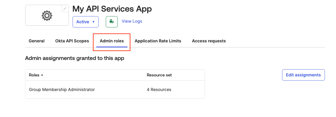Click the pencil edit icon on app logo

(65, 9)
